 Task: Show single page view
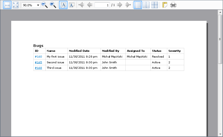[x=138, y=5]
